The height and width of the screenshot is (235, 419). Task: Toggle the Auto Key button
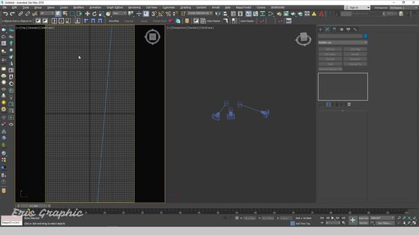tap(363, 218)
